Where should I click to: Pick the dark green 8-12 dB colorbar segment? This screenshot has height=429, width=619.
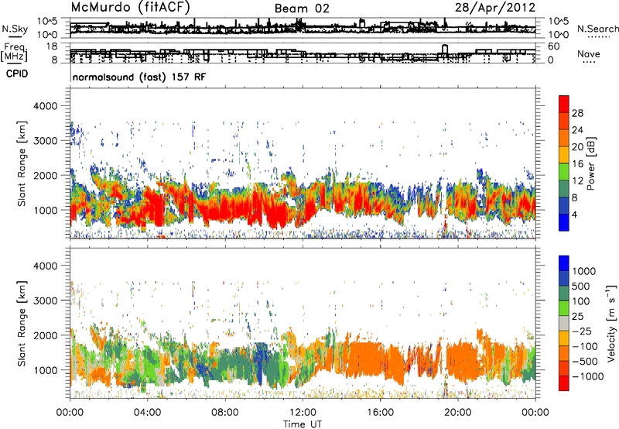point(564,188)
